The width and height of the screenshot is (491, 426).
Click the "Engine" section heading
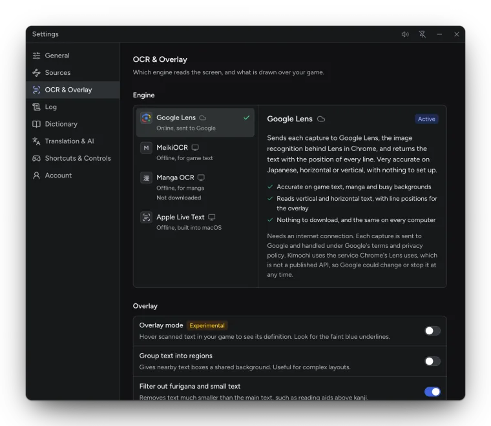(x=143, y=96)
